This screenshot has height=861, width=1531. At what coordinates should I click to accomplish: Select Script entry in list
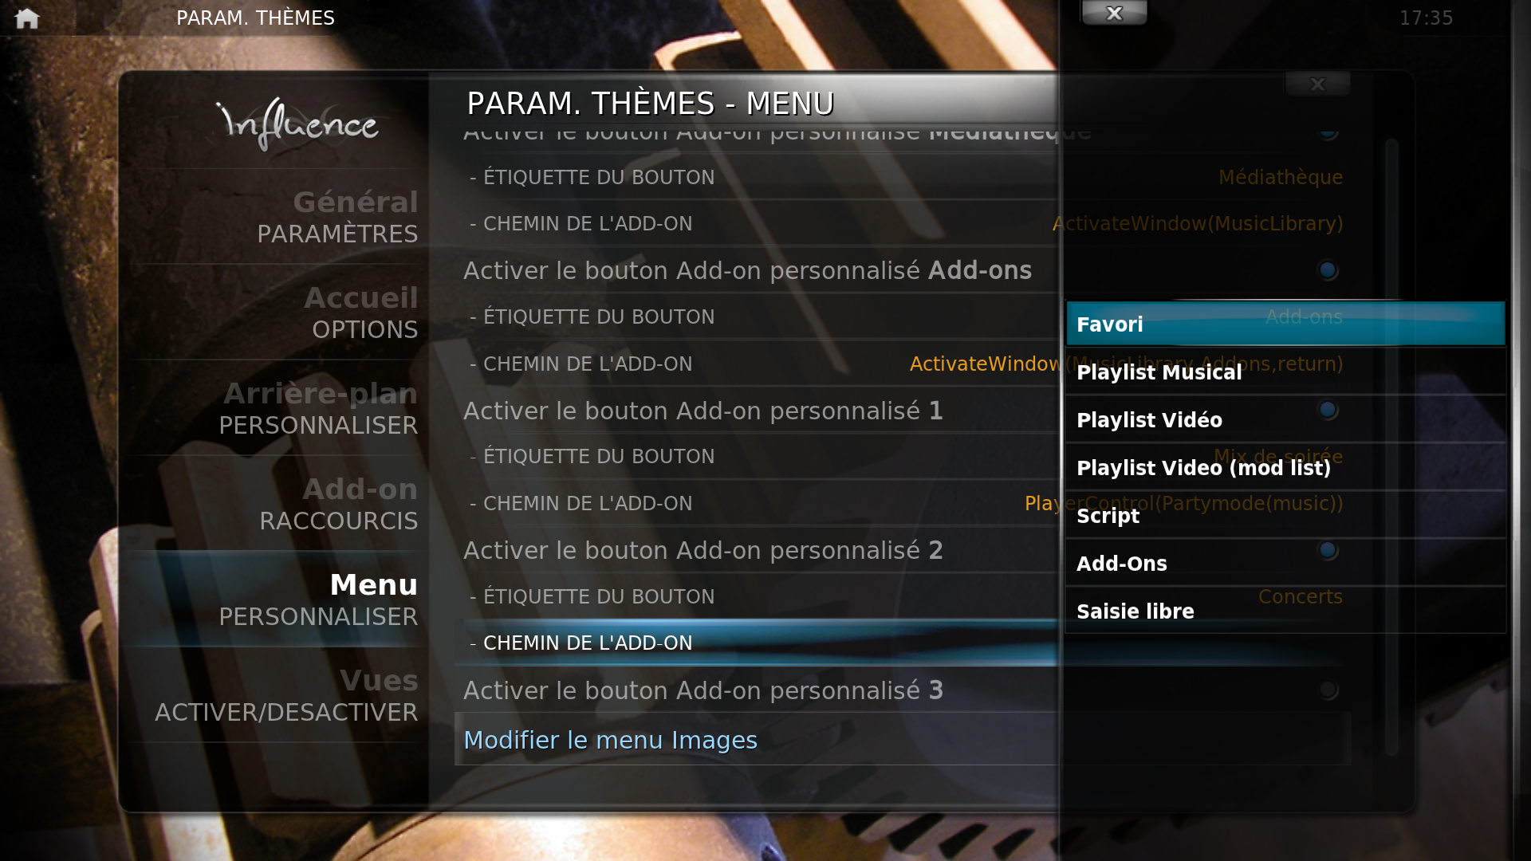pyautogui.click(x=1285, y=515)
